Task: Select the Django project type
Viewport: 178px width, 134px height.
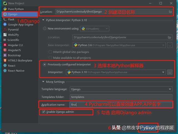Action: click(x=20, y=14)
